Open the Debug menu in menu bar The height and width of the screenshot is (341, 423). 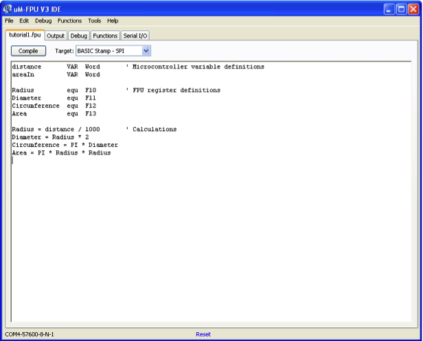point(43,21)
